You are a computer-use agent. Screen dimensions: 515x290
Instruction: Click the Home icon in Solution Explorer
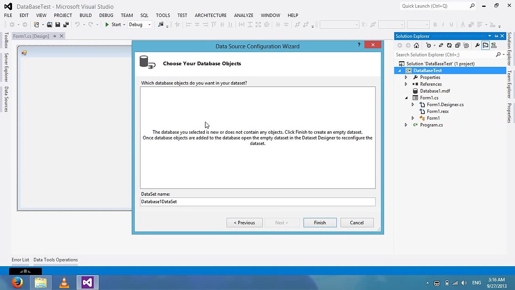pyautogui.click(x=416, y=46)
